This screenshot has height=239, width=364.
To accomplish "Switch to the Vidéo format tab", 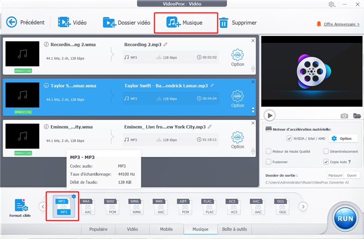I will (132, 229).
